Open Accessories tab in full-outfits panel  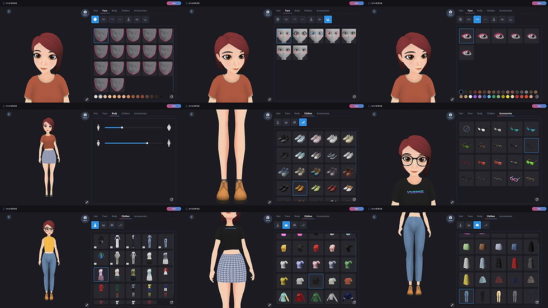click(140, 216)
